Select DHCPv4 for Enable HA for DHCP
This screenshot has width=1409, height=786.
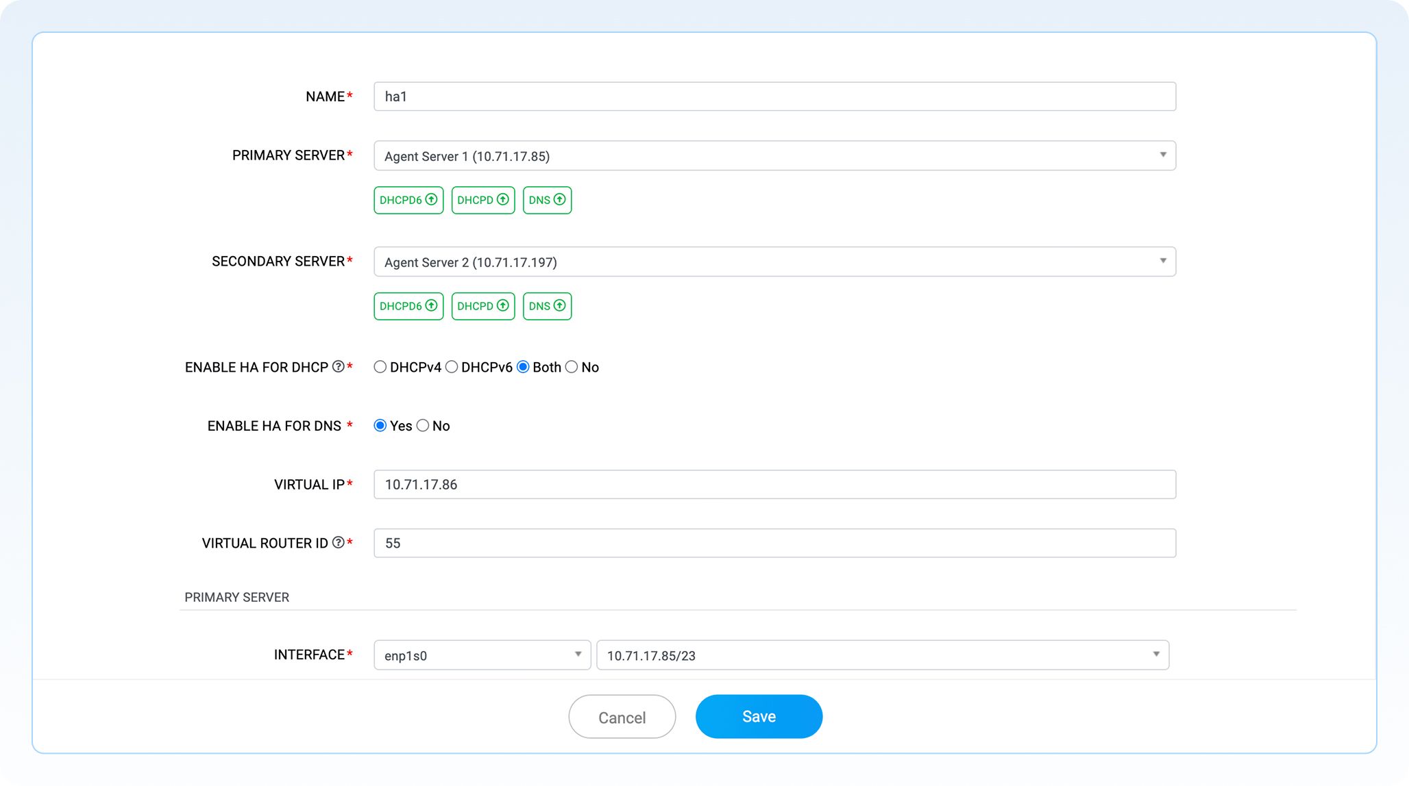tap(380, 366)
